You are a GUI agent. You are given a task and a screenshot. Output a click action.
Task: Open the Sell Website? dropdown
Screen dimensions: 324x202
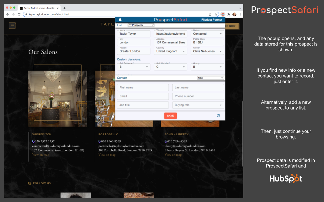click(x=171, y=67)
